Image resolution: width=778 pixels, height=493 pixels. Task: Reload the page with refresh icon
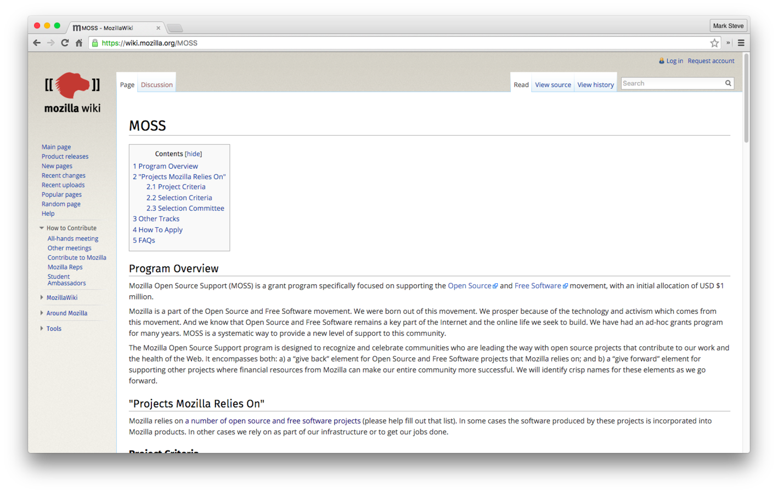tap(65, 43)
